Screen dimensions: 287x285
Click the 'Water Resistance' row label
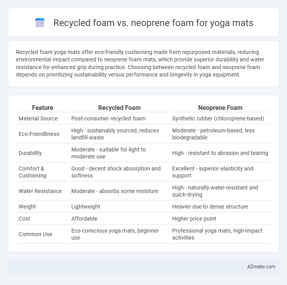pos(40,191)
